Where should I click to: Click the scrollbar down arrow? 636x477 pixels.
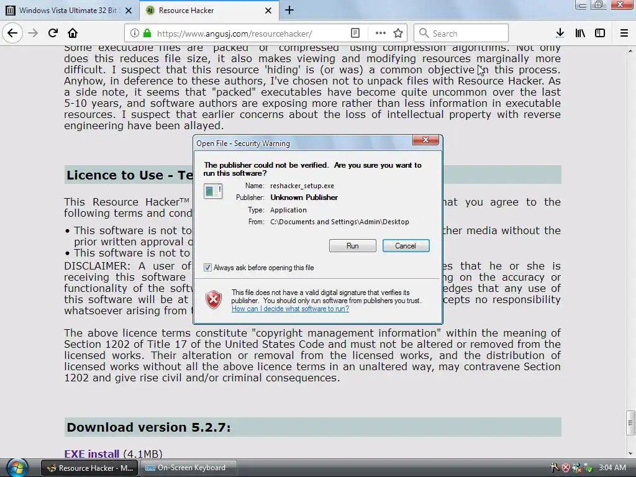[x=630, y=453]
